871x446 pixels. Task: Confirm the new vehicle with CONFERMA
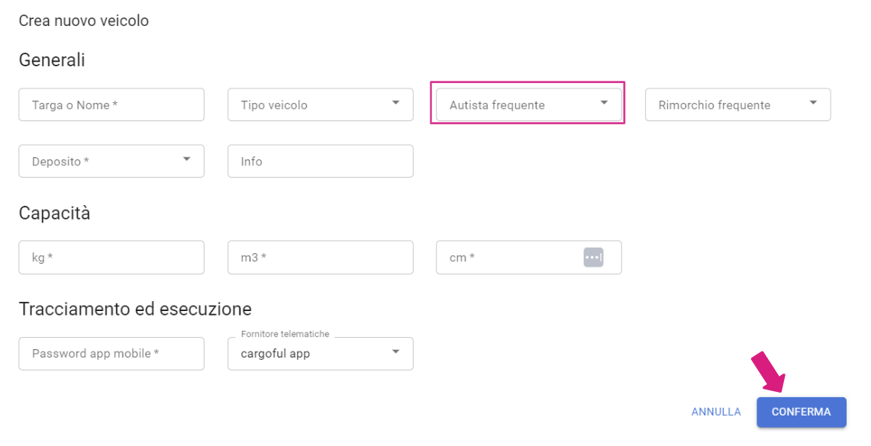(801, 412)
